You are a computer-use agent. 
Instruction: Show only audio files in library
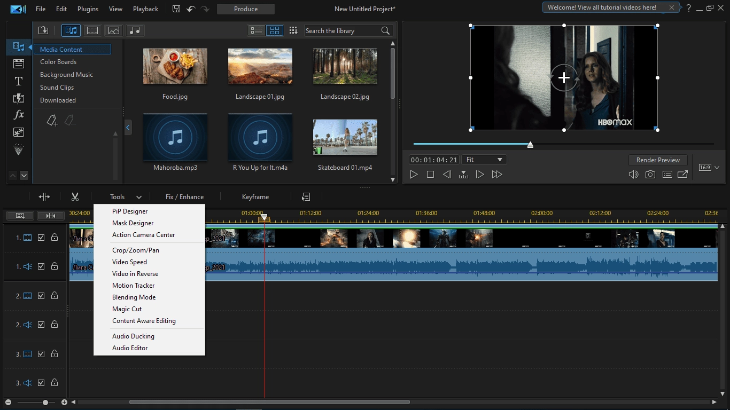(135, 30)
